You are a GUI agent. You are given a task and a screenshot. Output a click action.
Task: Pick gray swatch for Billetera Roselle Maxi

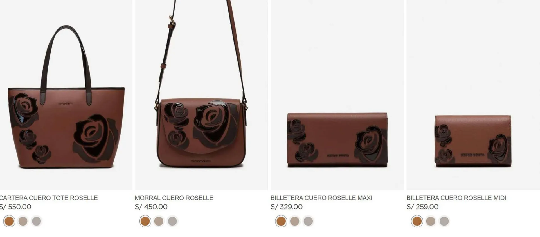pos(308,221)
